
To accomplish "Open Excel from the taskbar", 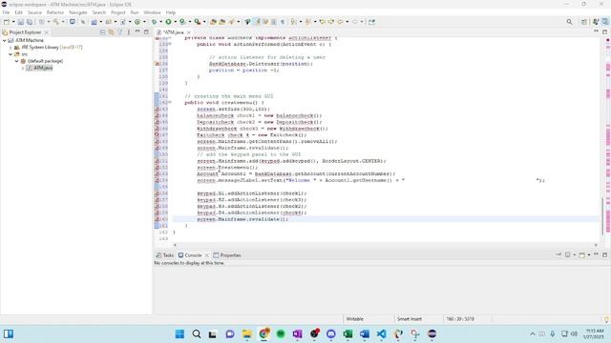I will 348,334.
